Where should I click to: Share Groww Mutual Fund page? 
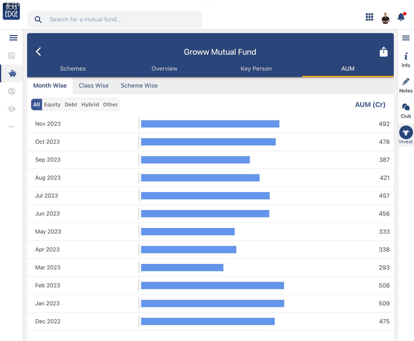coord(384,52)
